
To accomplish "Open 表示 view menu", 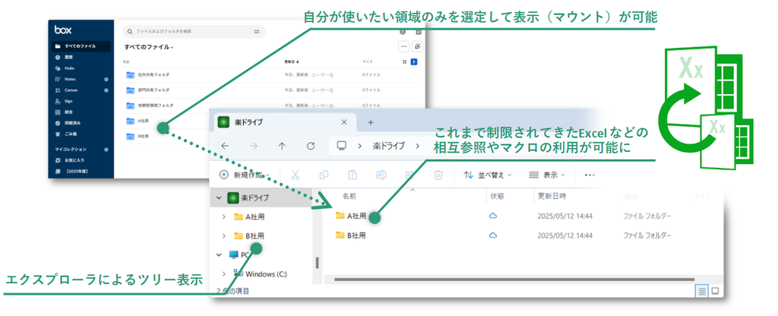I will 548,175.
